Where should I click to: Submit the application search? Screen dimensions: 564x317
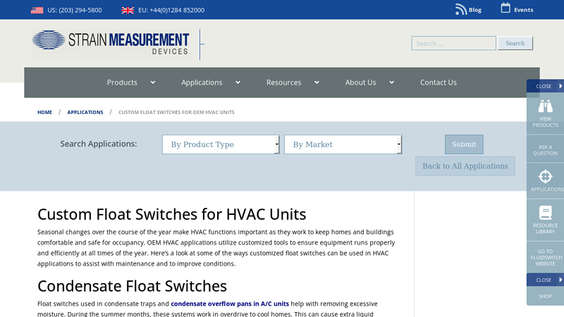point(464,144)
